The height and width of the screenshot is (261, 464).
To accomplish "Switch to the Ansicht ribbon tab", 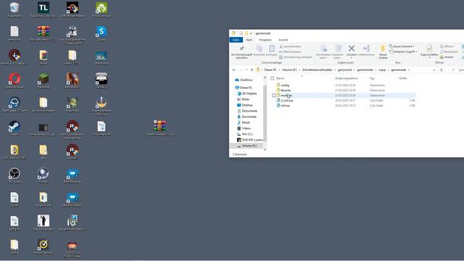I will click(x=283, y=40).
